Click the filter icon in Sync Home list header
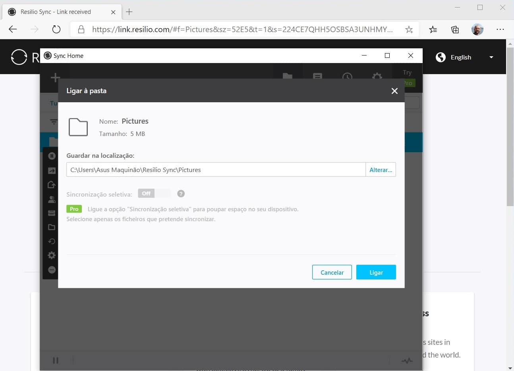This screenshot has height=371, width=514. click(x=54, y=122)
